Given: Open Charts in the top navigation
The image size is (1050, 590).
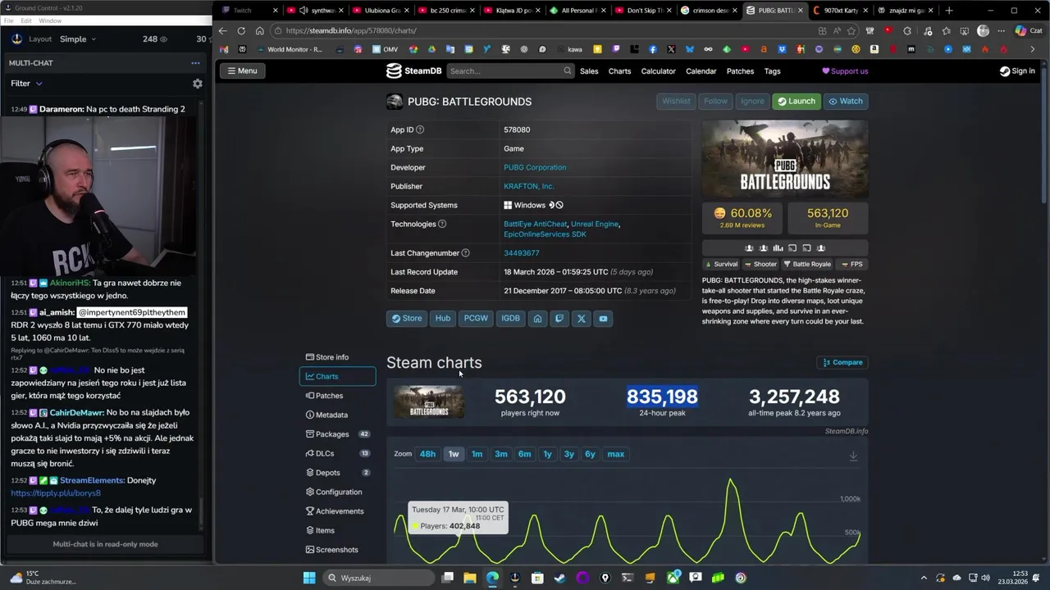Looking at the screenshot, I should point(619,71).
